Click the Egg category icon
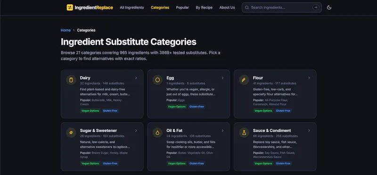The width and height of the screenshot is (377, 175). pos(157,80)
